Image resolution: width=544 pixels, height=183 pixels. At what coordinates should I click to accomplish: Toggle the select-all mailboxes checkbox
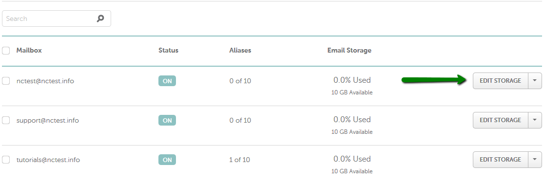(6, 51)
